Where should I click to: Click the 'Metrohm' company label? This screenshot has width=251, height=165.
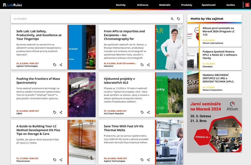[x=109, y=66]
